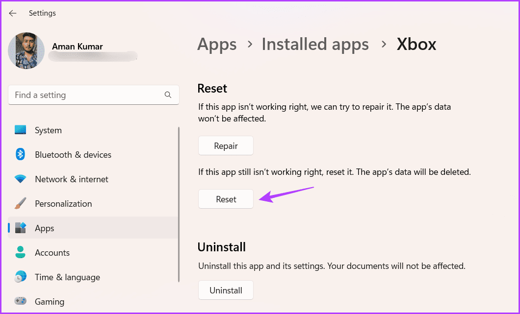
Task: Click the Settings window title
Action: pyautogui.click(x=42, y=13)
